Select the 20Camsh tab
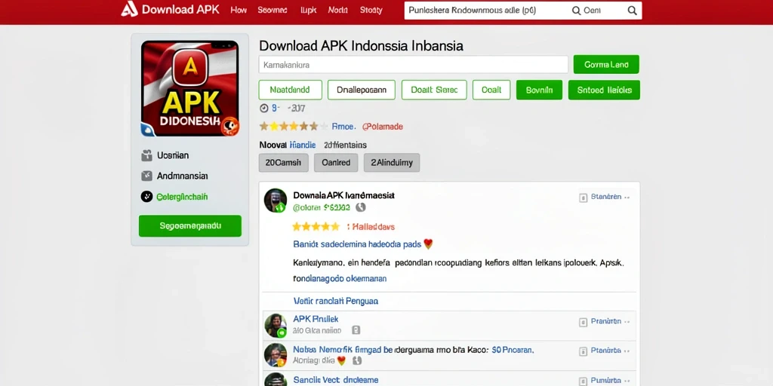 click(x=284, y=163)
